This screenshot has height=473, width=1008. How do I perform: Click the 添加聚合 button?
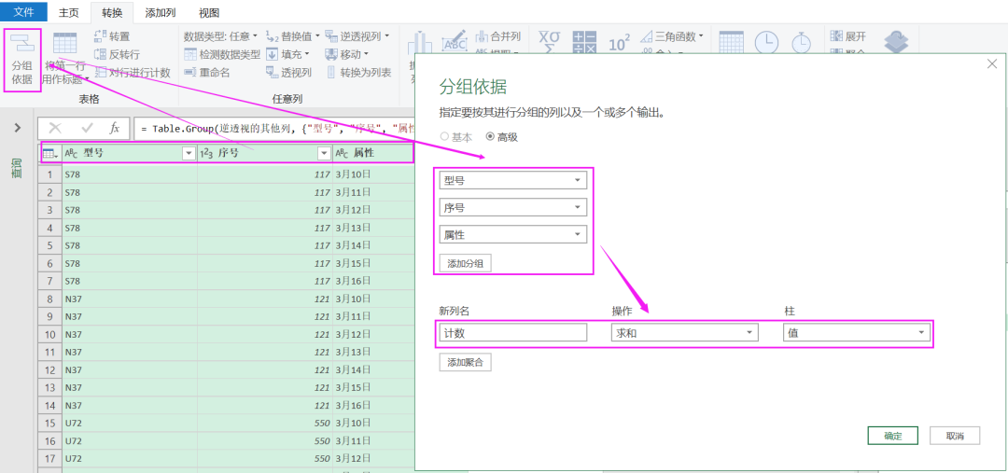click(466, 362)
